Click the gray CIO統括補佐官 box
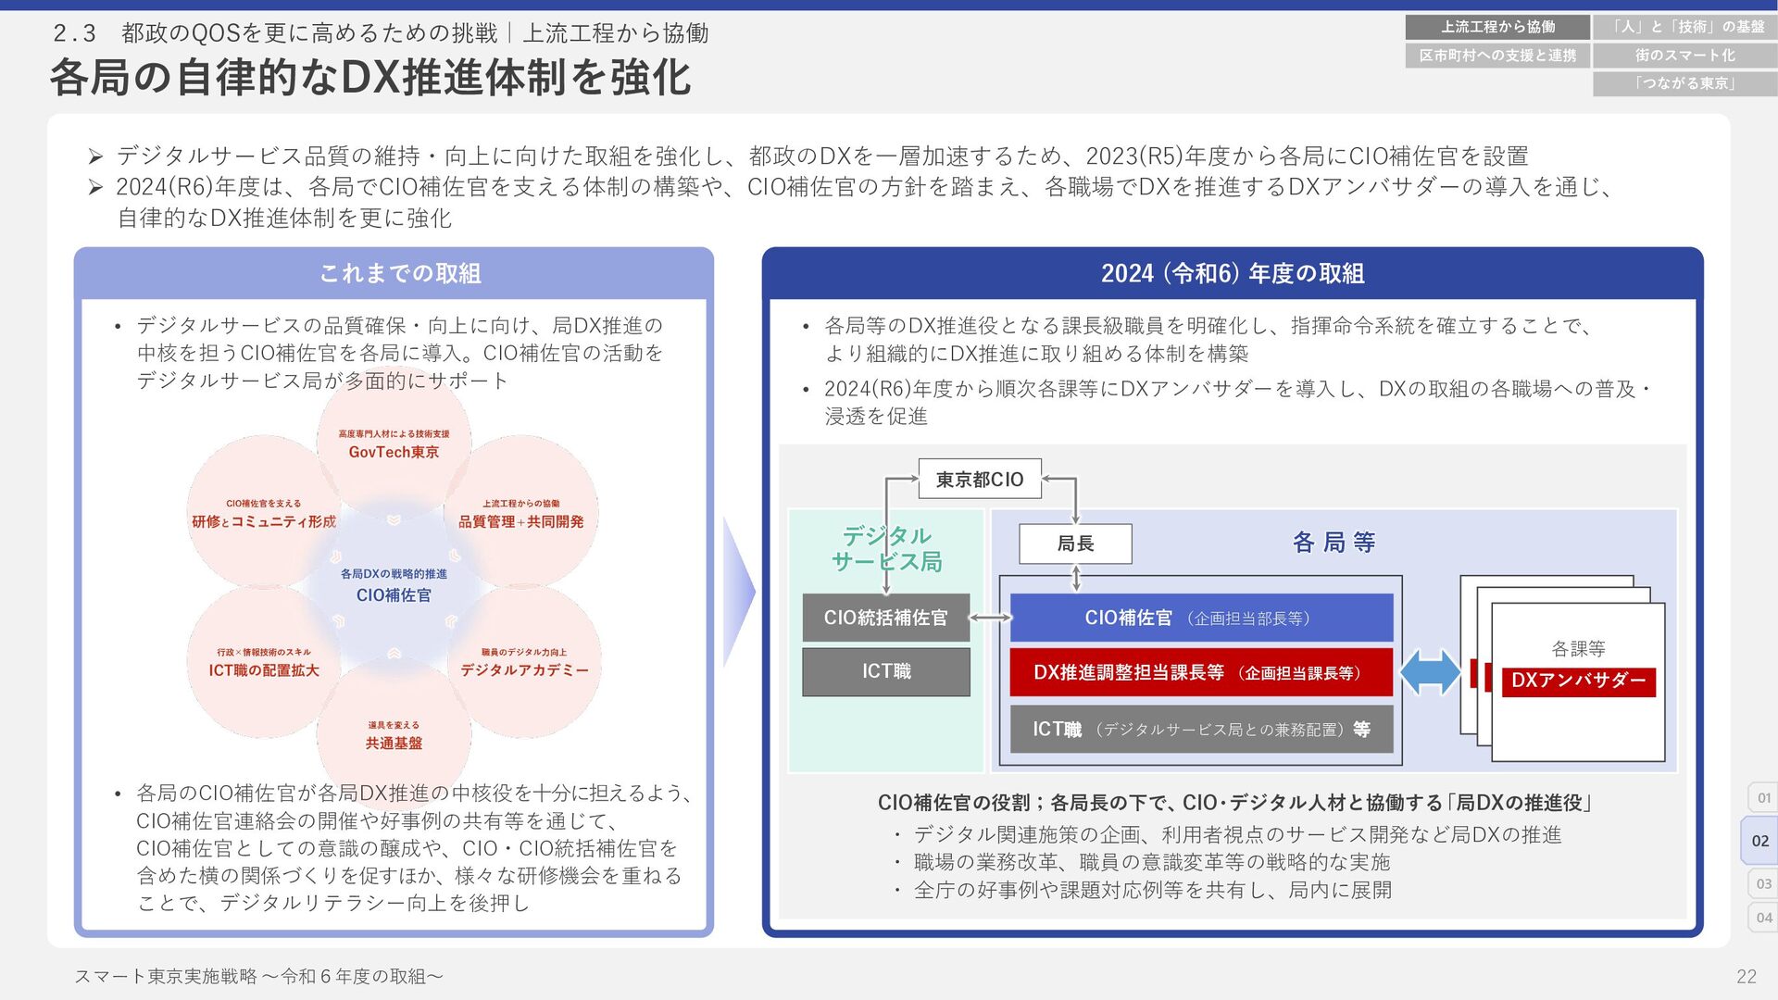Image resolution: width=1778 pixels, height=1000 pixels. [x=885, y=618]
